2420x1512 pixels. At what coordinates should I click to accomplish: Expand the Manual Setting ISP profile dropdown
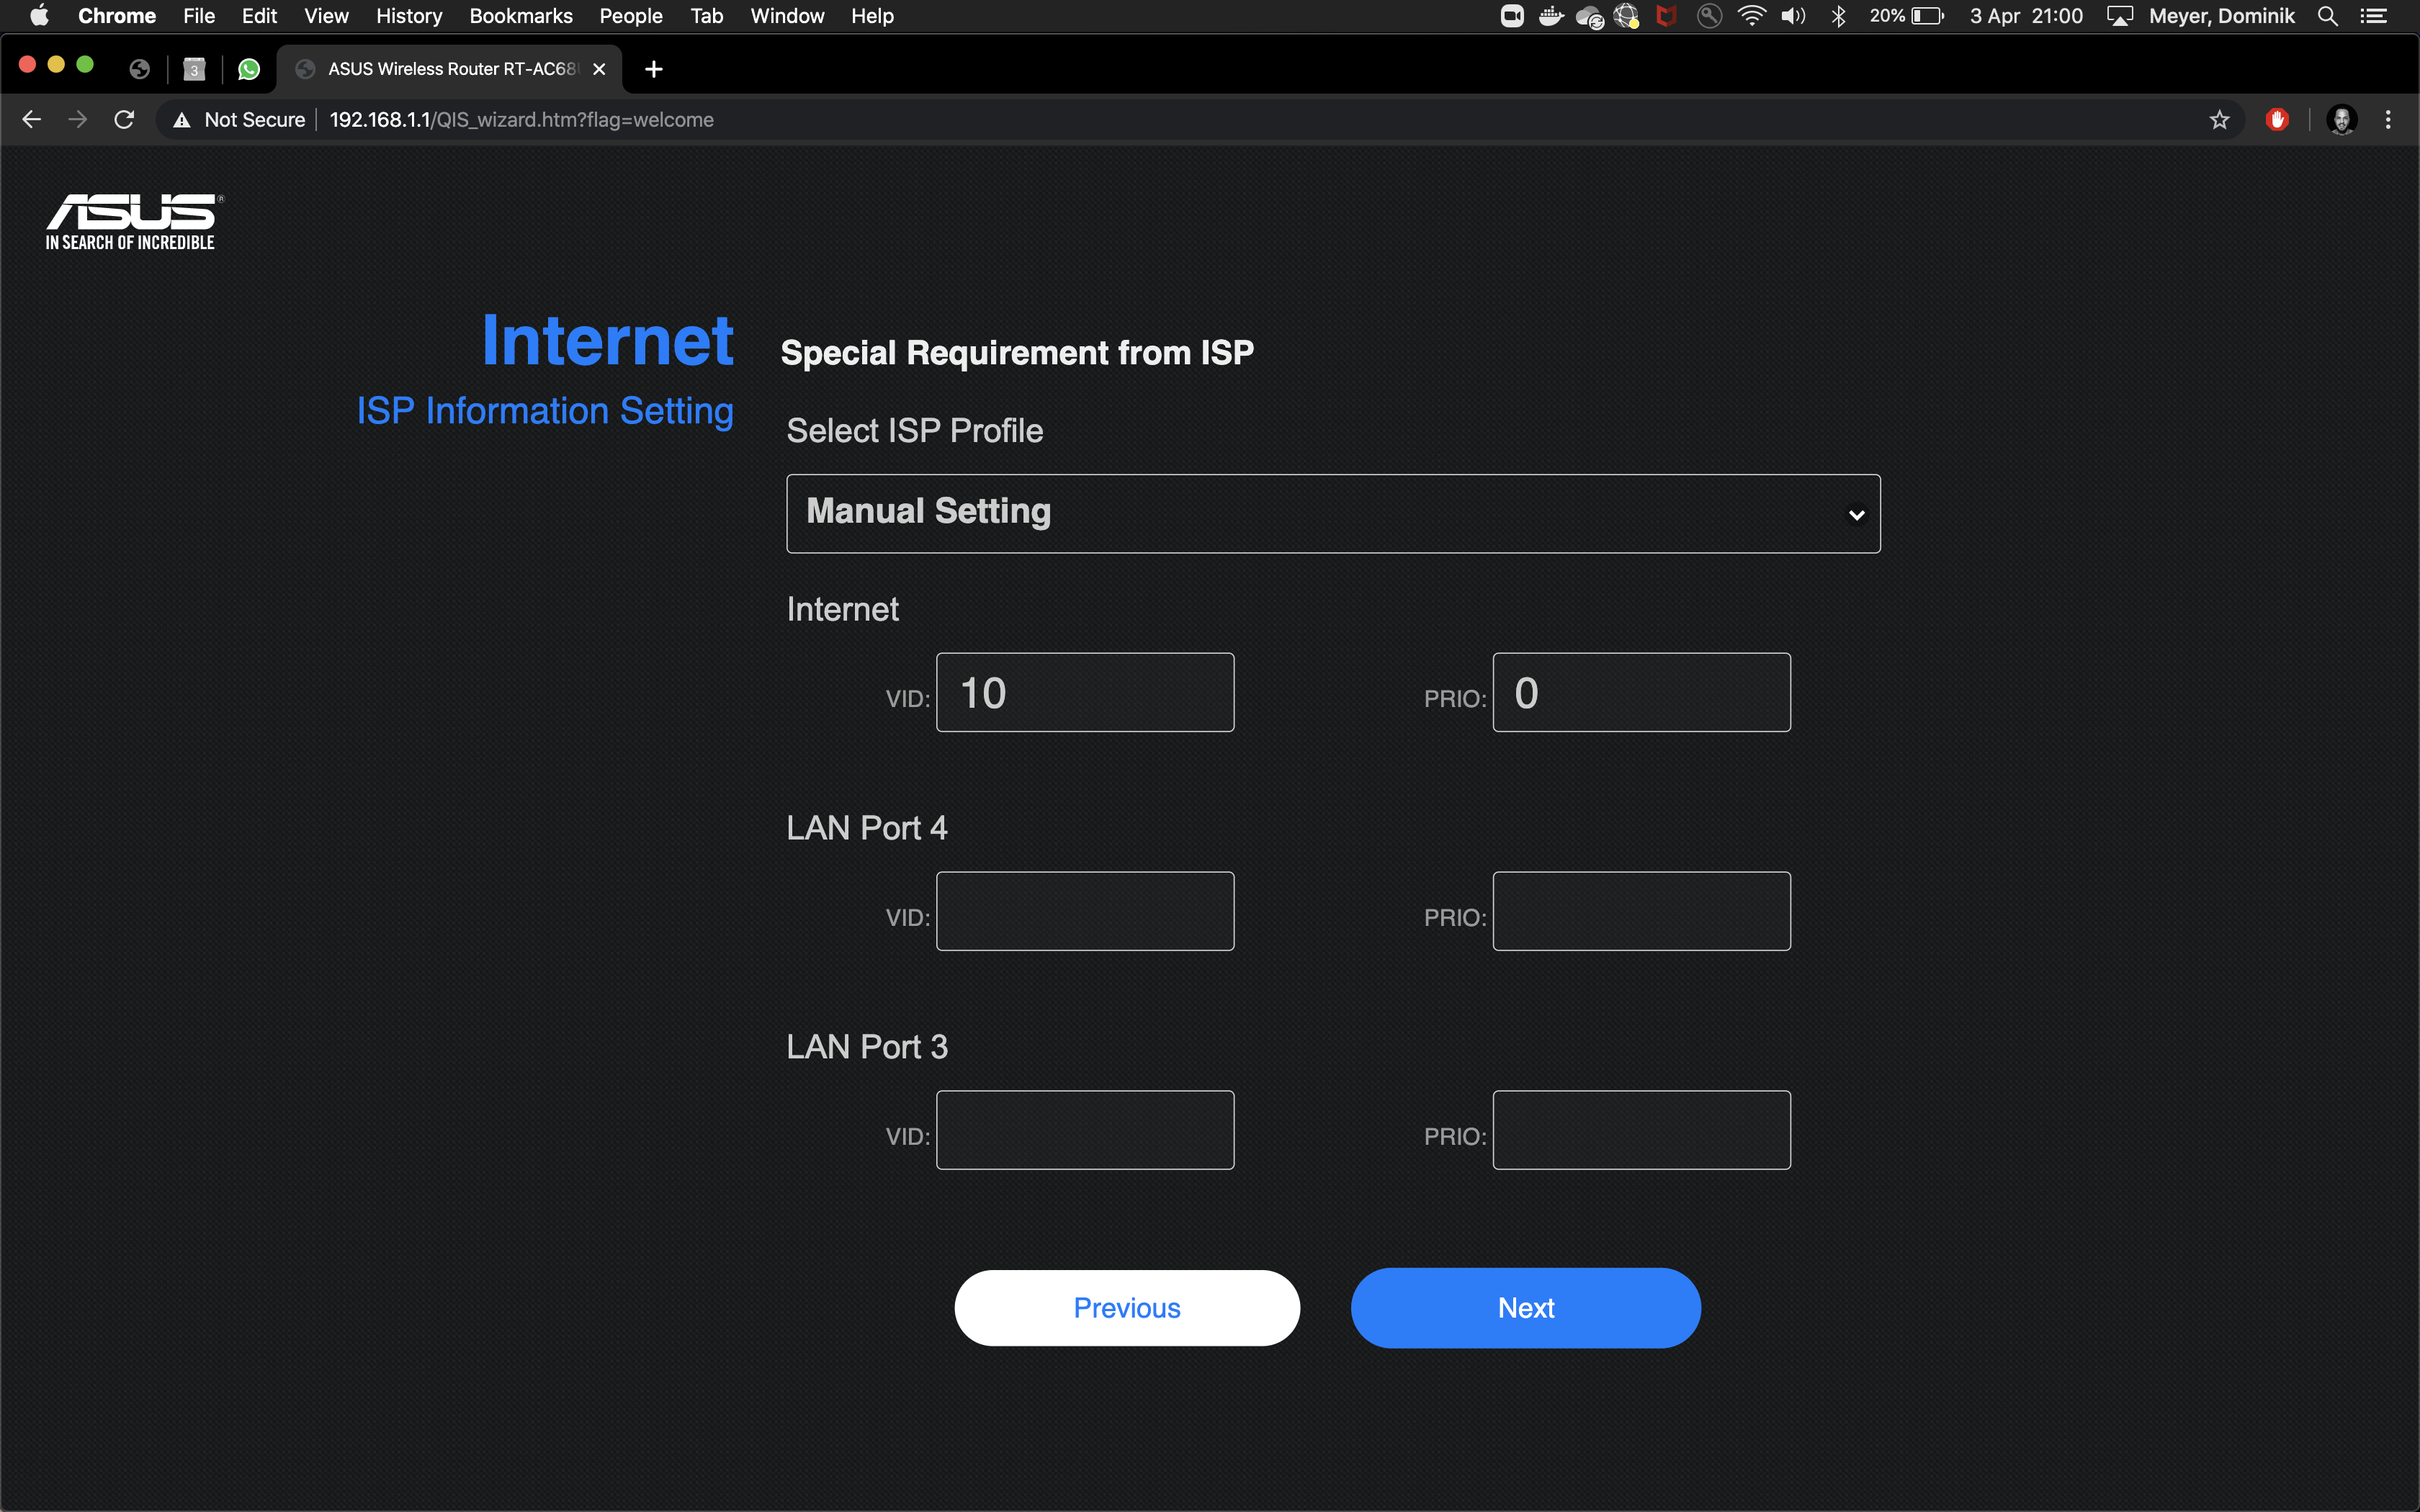1332,513
